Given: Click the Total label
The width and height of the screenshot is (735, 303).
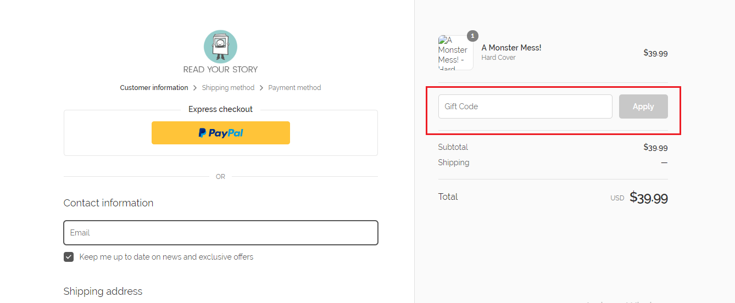Looking at the screenshot, I should click(x=448, y=197).
